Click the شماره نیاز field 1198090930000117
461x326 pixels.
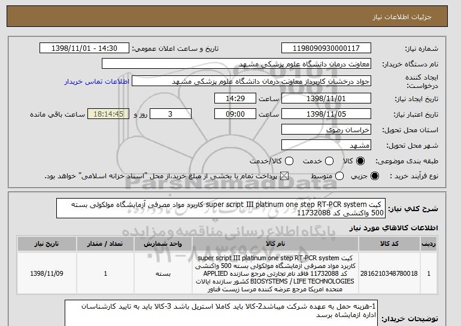pos(326,48)
